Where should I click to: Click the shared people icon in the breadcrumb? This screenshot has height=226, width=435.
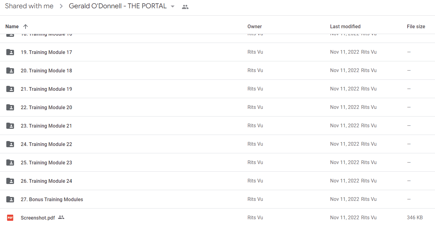coord(185,7)
